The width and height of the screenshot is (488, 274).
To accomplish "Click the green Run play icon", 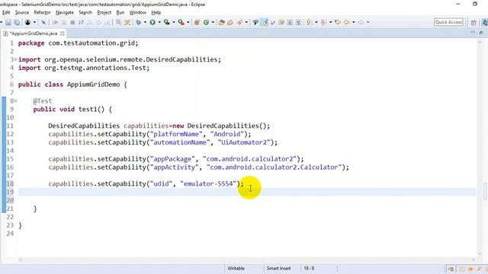I will (152, 22).
